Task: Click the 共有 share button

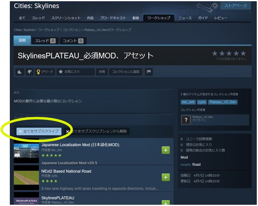Action: point(102,72)
